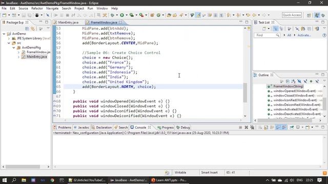Collapse the src folder node
Image resolution: width=328 pixels, height=184 pixels.
9,43
